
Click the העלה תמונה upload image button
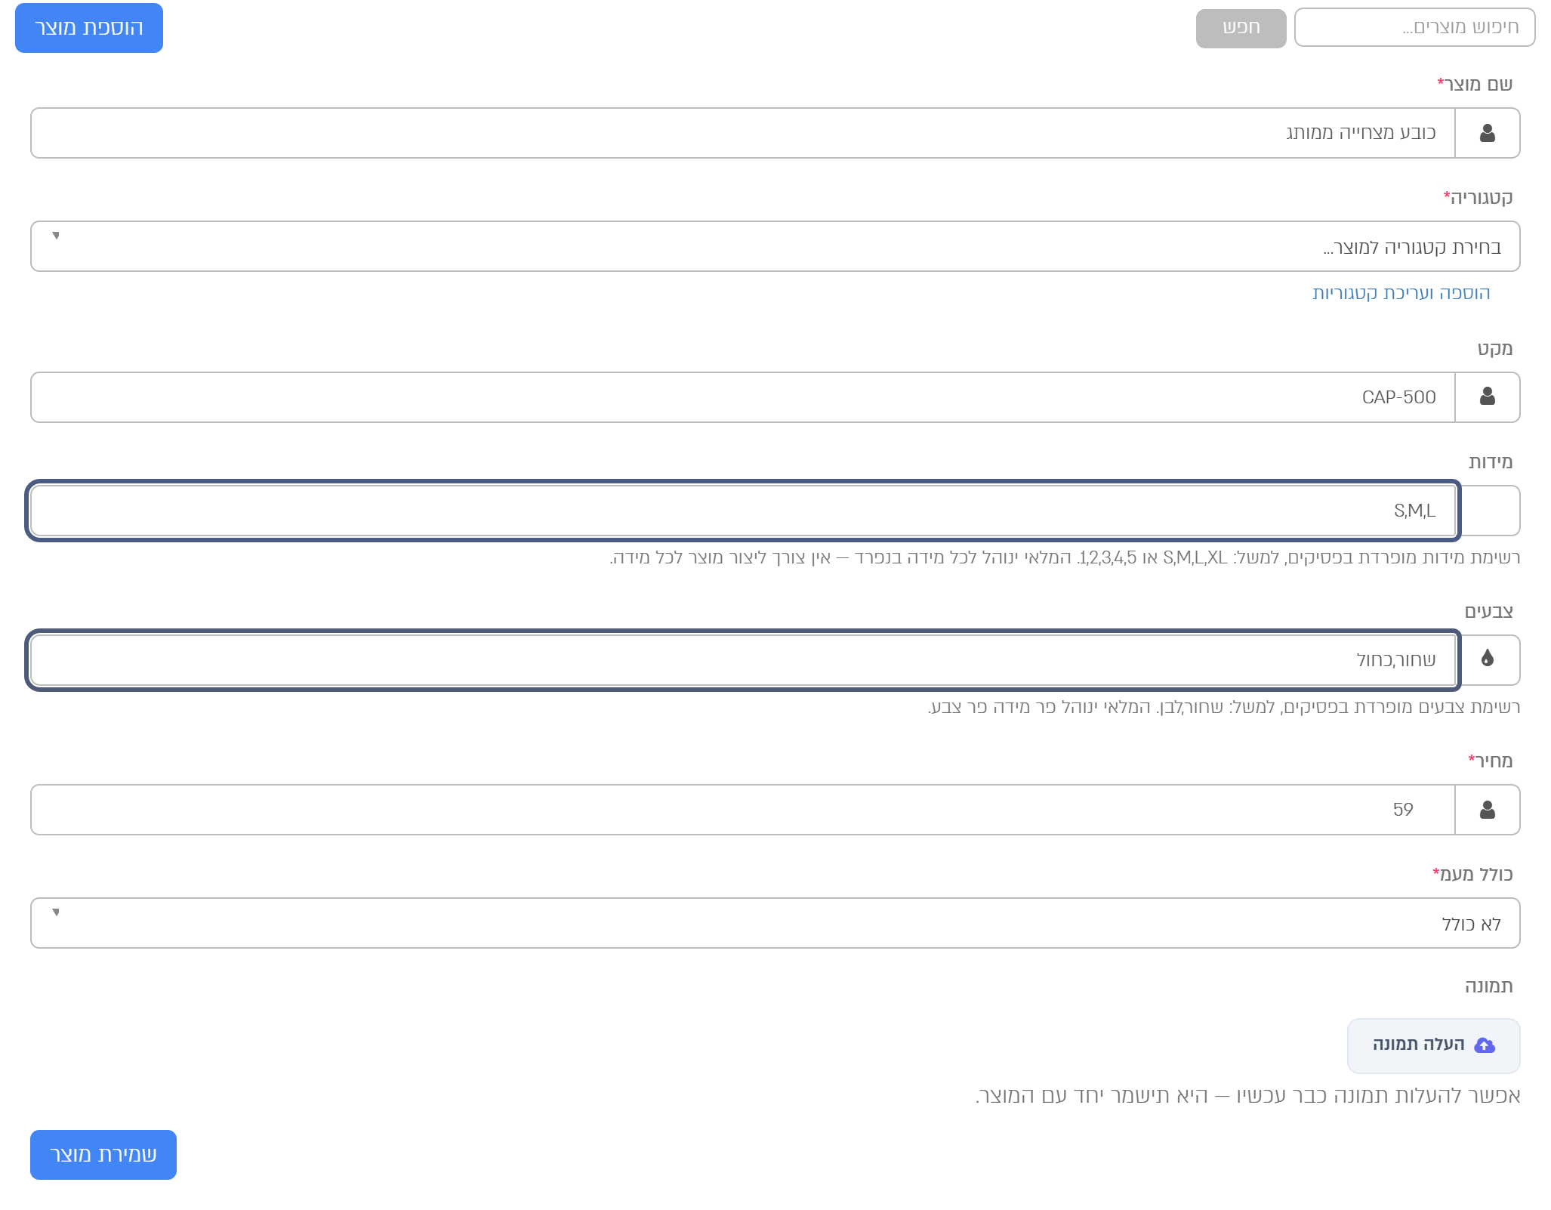coord(1433,1046)
